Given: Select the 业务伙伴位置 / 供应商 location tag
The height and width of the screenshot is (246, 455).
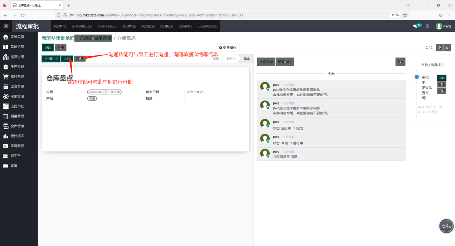Looking at the screenshot, I should [105, 92].
